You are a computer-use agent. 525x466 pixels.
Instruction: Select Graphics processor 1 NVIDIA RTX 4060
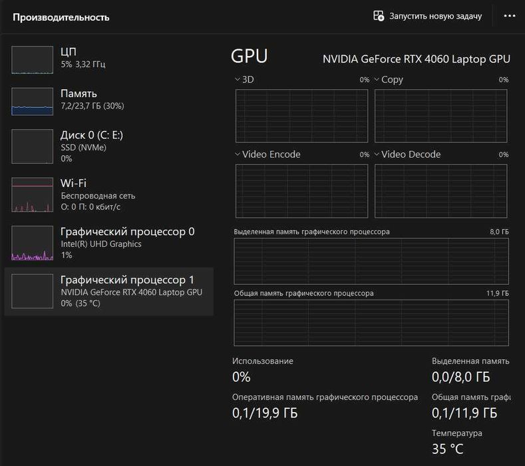(x=127, y=280)
